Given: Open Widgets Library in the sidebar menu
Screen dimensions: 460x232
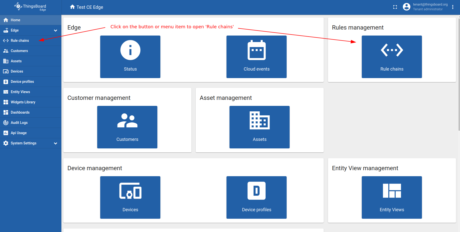Looking at the screenshot, I should click(x=31, y=102).
